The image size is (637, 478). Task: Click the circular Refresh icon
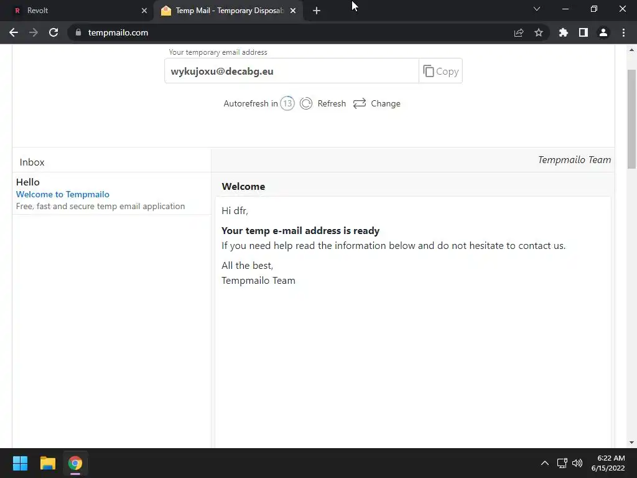[306, 103]
